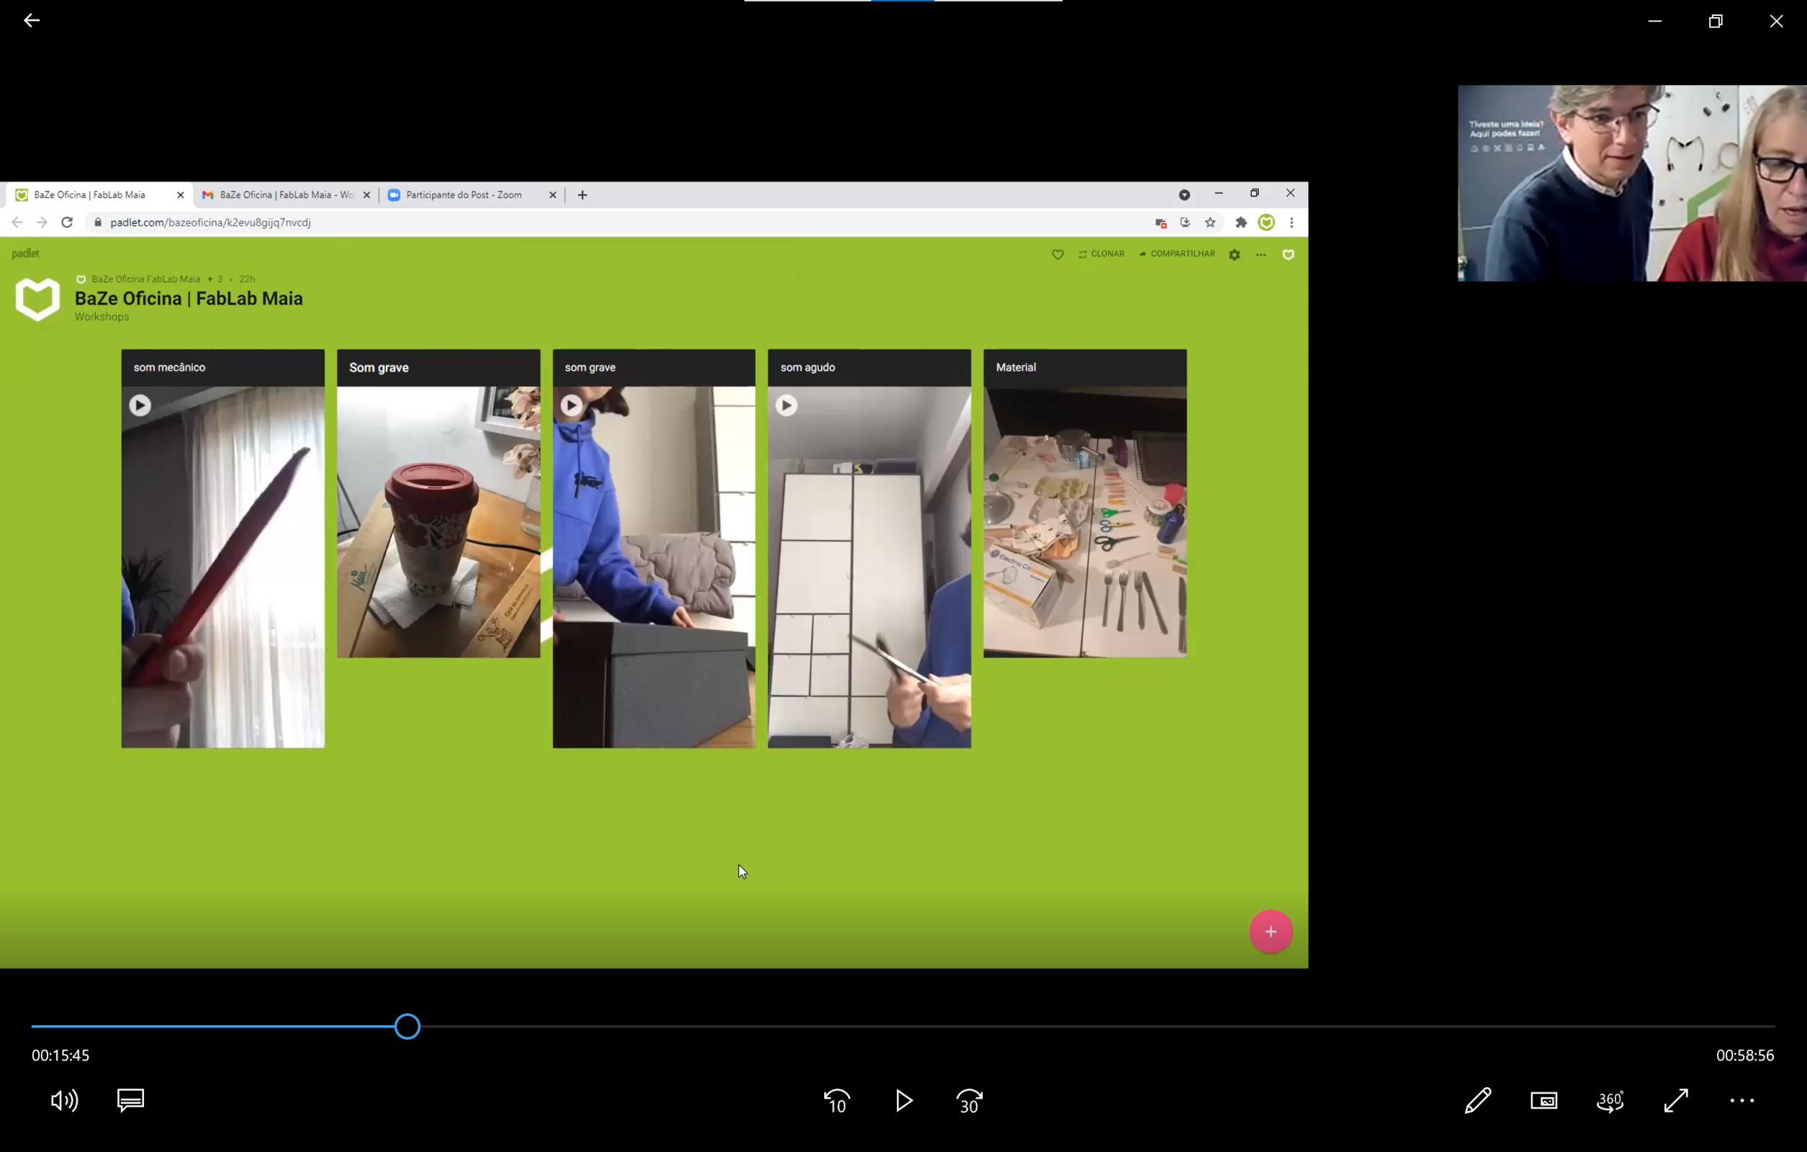Open the Material photo thumbnail
The image size is (1807, 1152).
(1084, 521)
